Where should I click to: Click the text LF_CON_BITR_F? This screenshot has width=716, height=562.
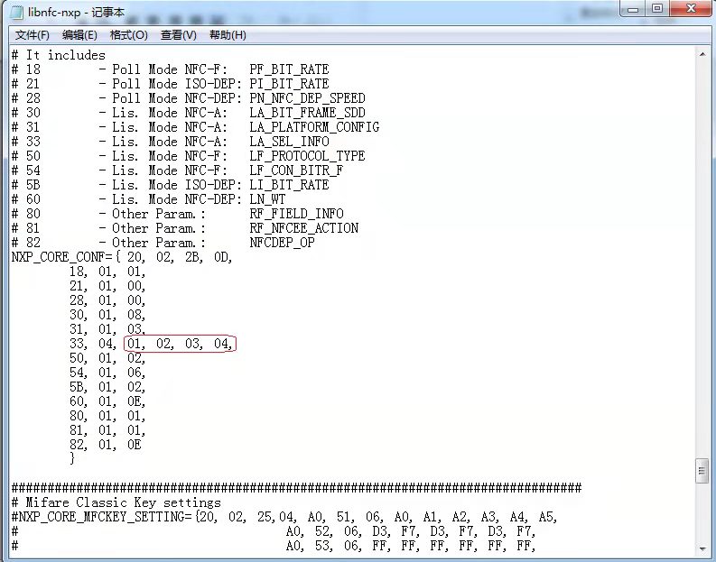pos(296,170)
